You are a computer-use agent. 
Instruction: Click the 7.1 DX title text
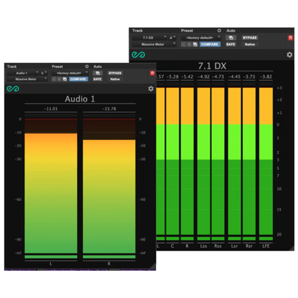(x=212, y=66)
